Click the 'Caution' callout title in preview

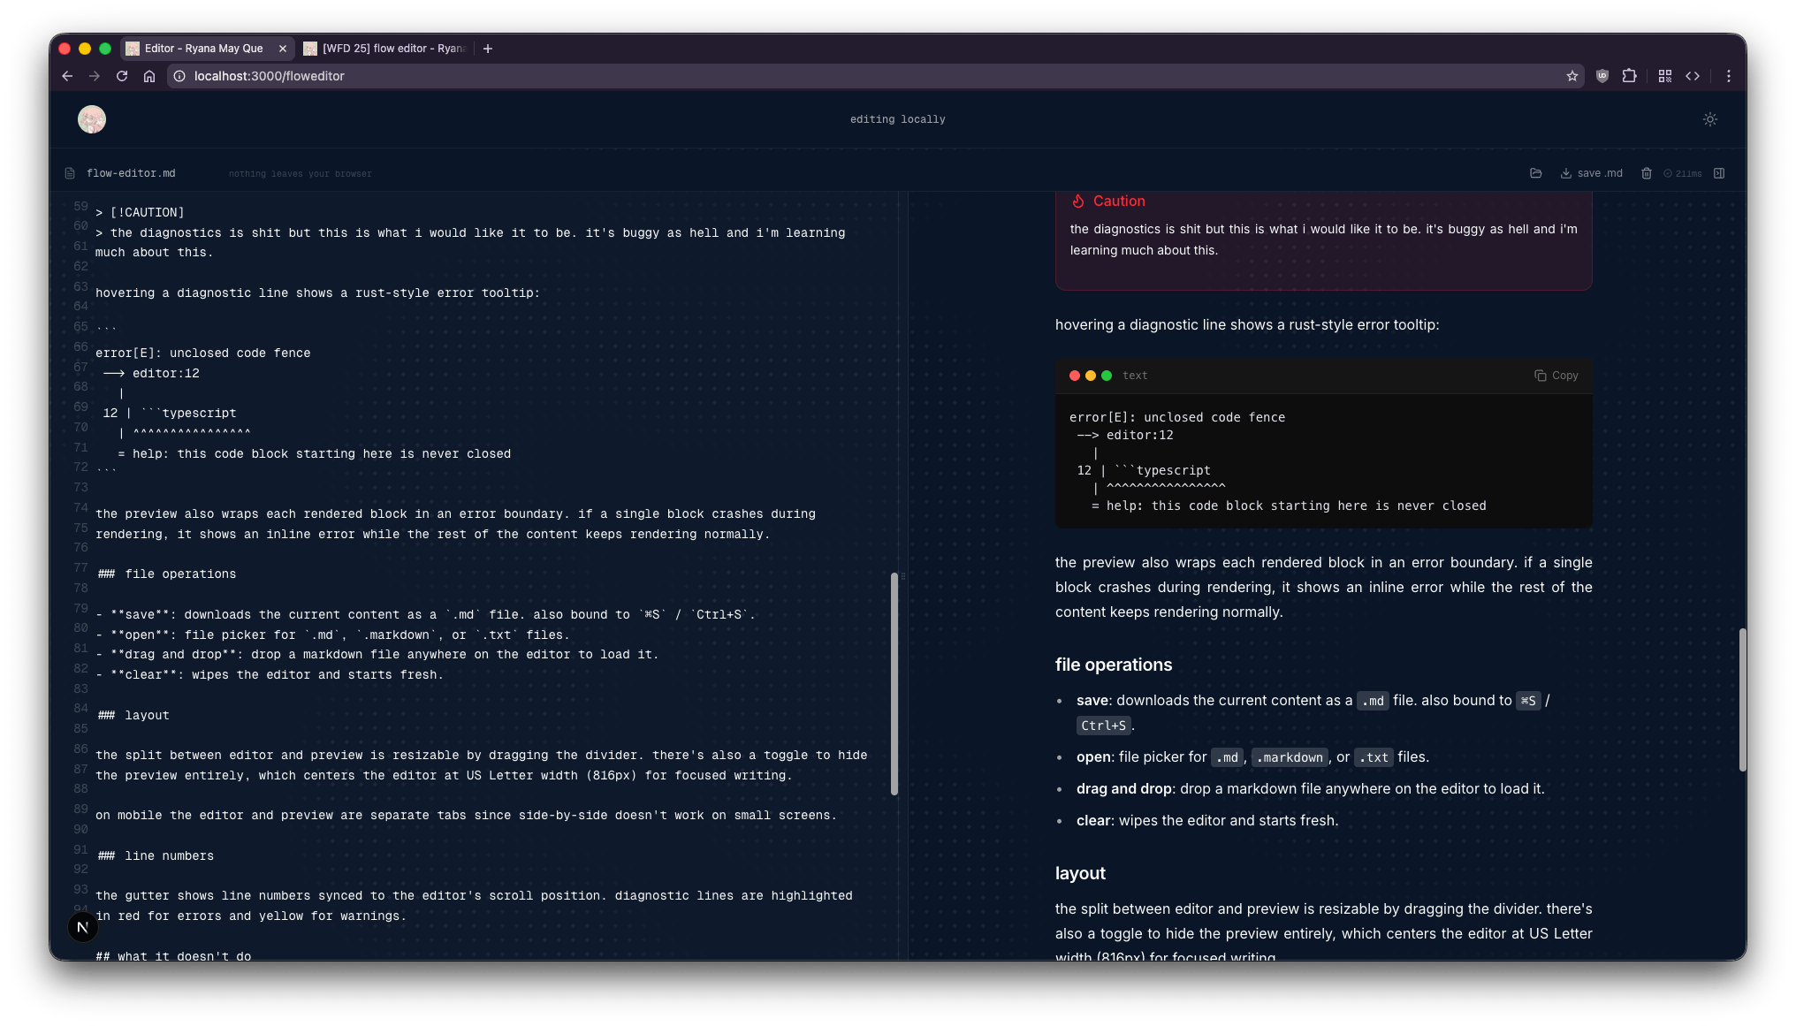1119,201
